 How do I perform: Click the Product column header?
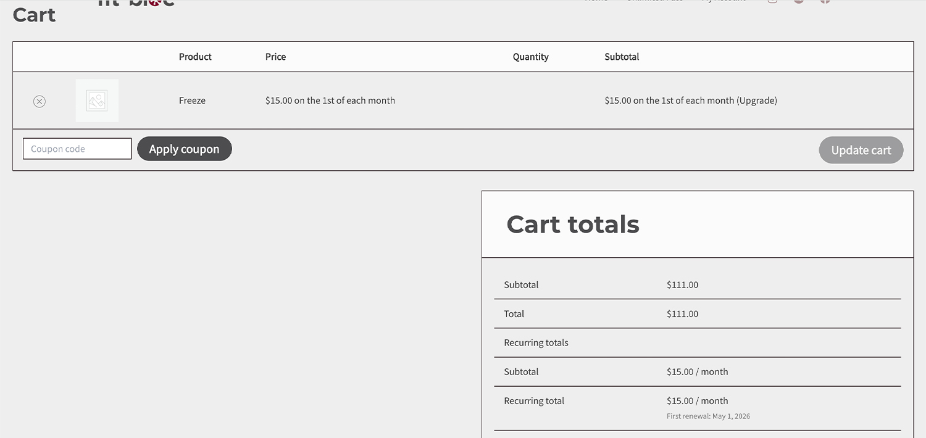(x=195, y=57)
